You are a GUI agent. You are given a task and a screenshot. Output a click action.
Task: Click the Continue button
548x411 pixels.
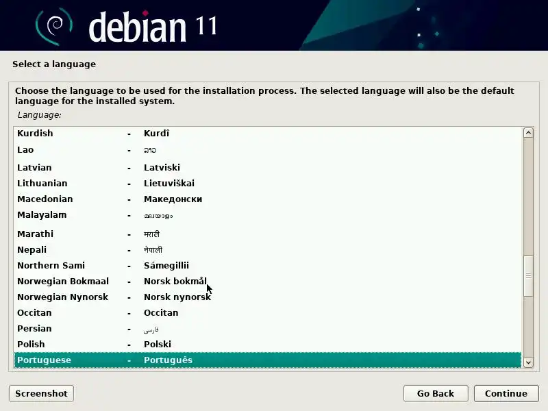point(506,393)
